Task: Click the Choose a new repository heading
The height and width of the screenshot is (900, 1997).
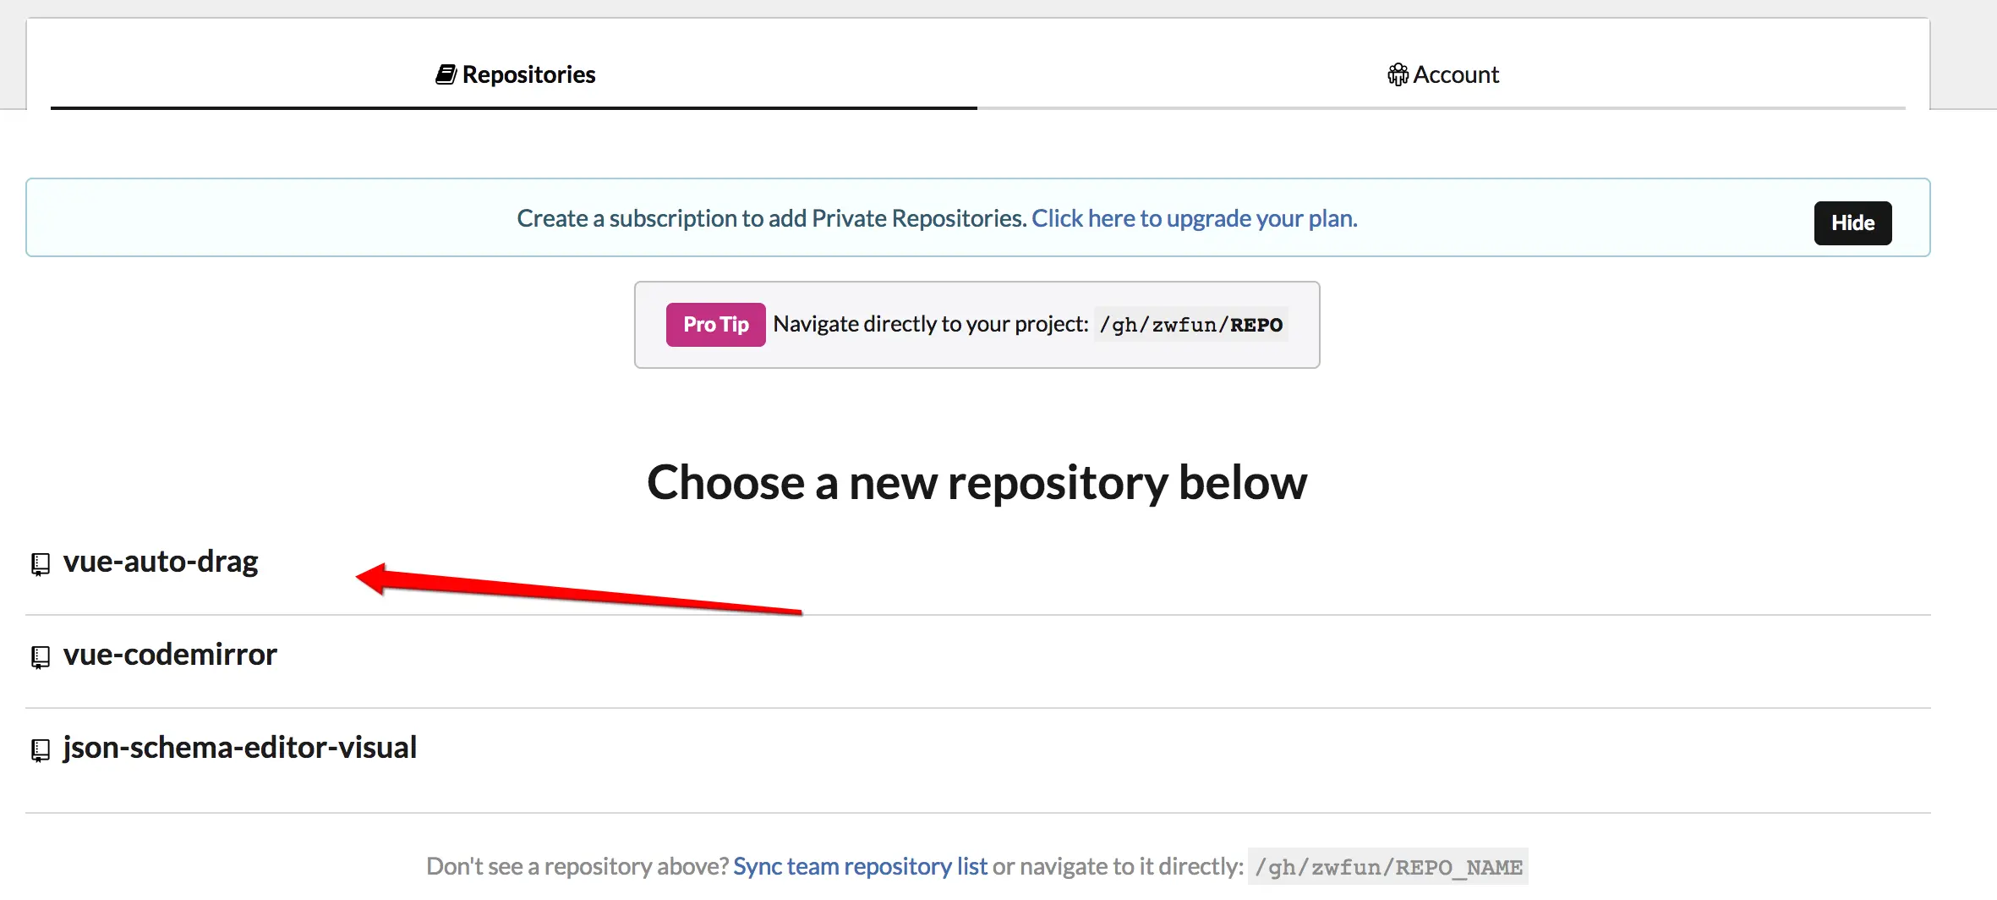Action: [x=976, y=482]
